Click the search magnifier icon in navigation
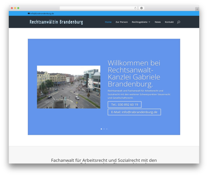Image resolution: width=208 pixels, height=176 pixels. pos(178,22)
